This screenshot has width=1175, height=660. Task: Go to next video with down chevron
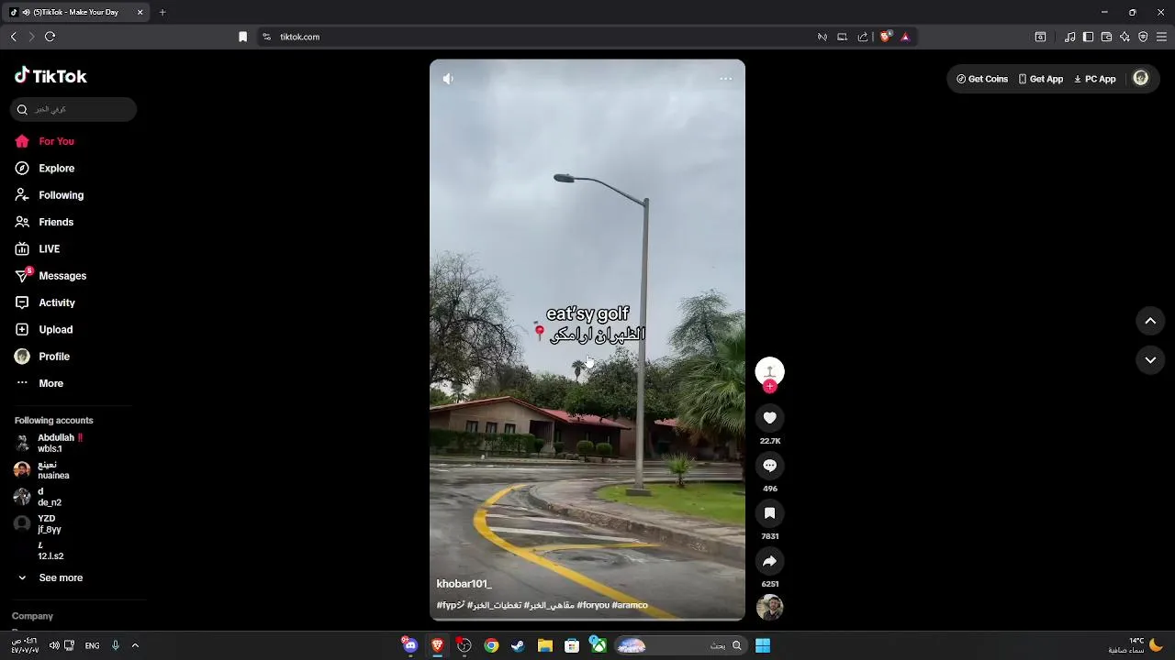[1150, 360]
